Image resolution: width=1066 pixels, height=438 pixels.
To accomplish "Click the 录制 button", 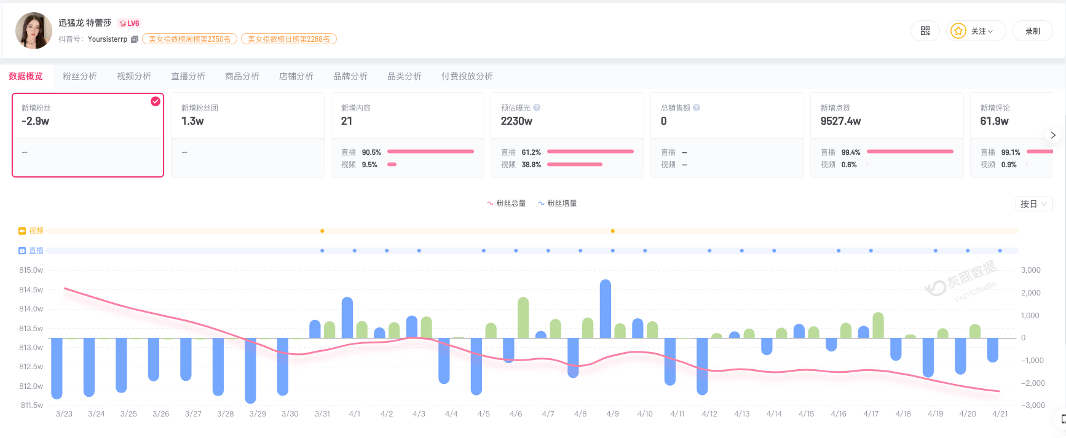I will pos(1033,31).
